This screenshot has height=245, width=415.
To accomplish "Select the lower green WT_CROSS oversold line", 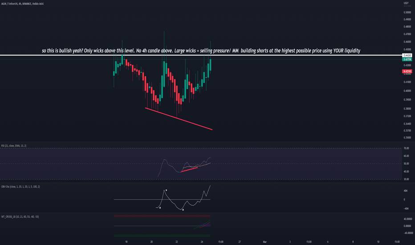I will (162, 235).
